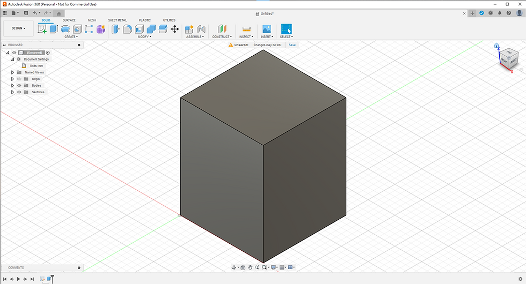Open the notifications bell
This screenshot has height=284, width=526.
pos(500,13)
